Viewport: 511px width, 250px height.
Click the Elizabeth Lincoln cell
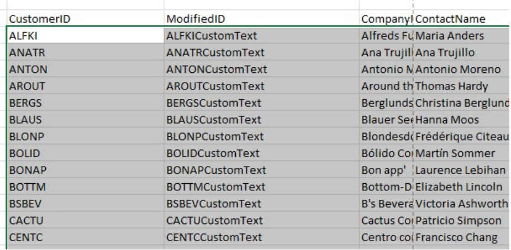click(462, 187)
